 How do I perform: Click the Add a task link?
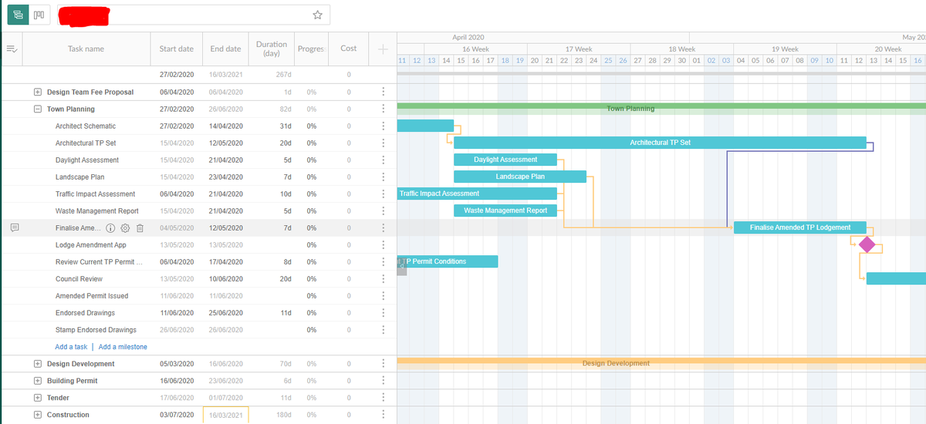click(71, 347)
